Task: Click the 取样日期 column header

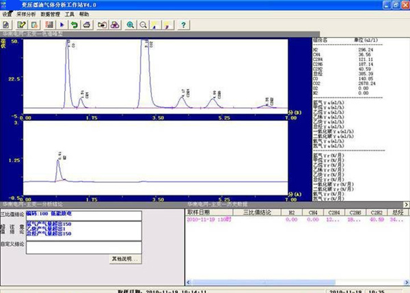Action: pos(198,212)
